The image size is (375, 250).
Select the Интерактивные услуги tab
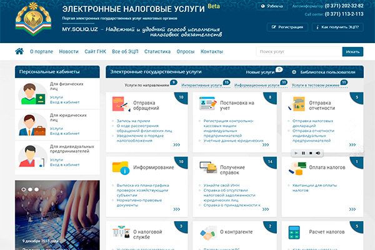(202, 85)
